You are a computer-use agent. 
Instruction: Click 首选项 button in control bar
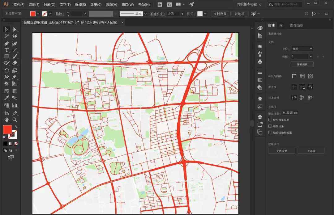[239, 14]
